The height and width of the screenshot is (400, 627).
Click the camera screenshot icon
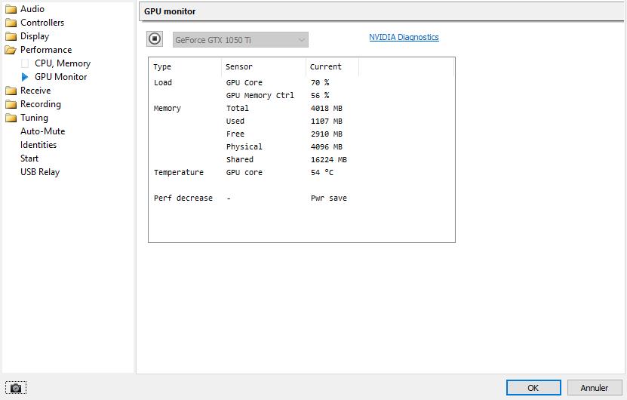pos(16,388)
